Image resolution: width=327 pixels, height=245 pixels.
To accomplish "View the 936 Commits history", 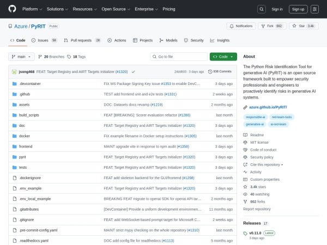I will click(x=220, y=71).
